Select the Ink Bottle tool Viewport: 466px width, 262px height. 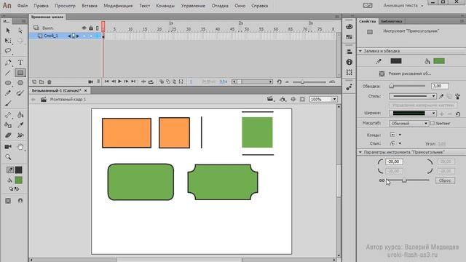click(x=8, y=125)
